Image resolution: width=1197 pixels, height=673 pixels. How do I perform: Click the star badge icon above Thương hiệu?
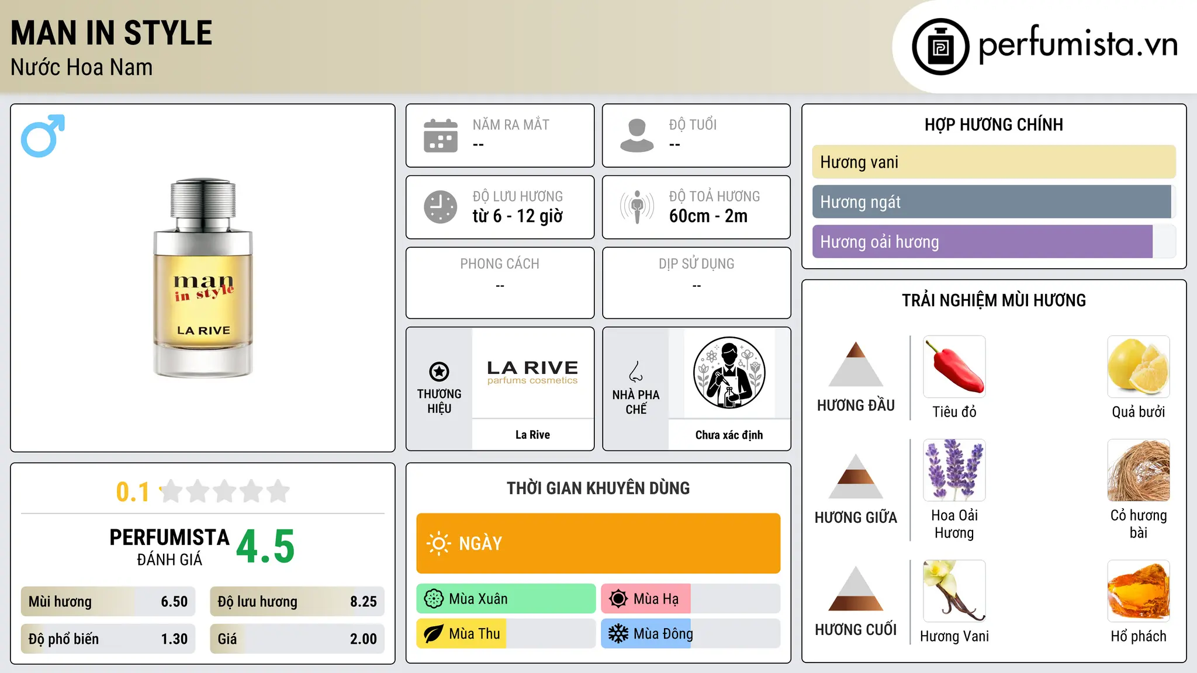click(439, 372)
